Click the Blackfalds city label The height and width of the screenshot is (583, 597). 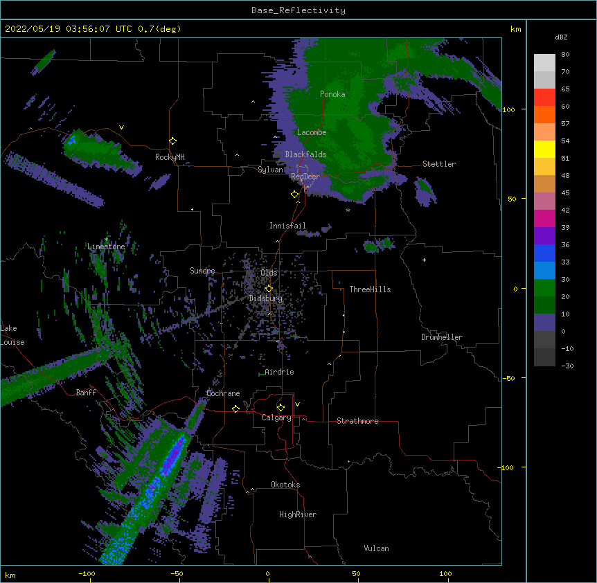pos(305,154)
